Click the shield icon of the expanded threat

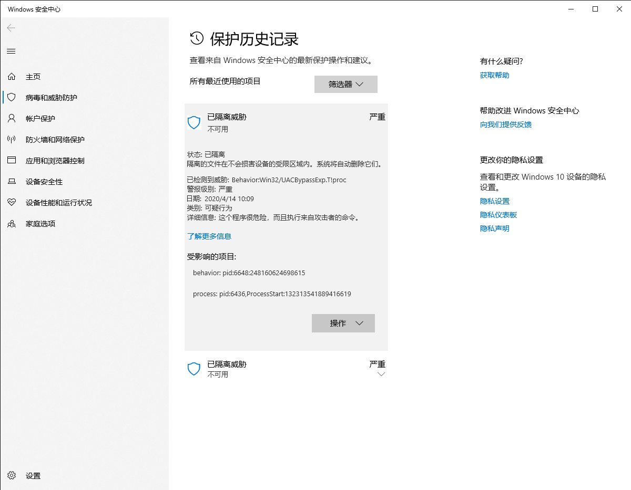tap(194, 123)
